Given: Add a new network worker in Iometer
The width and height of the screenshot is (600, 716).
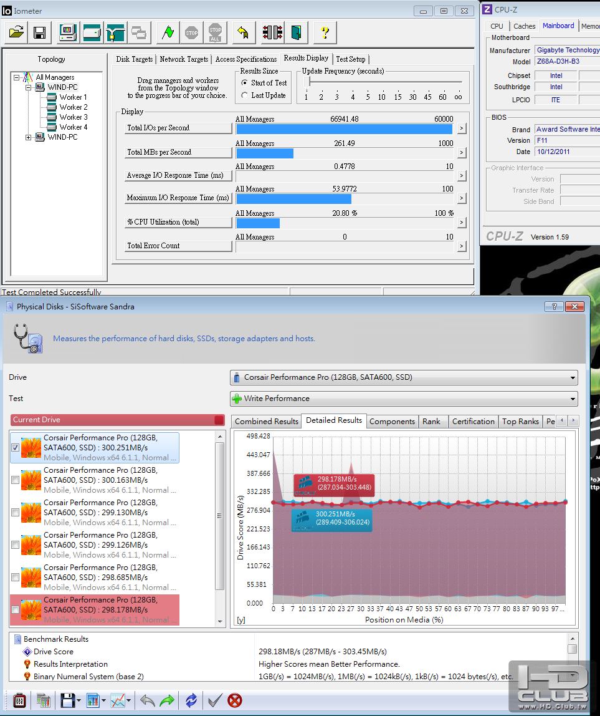Looking at the screenshot, I should (x=115, y=32).
